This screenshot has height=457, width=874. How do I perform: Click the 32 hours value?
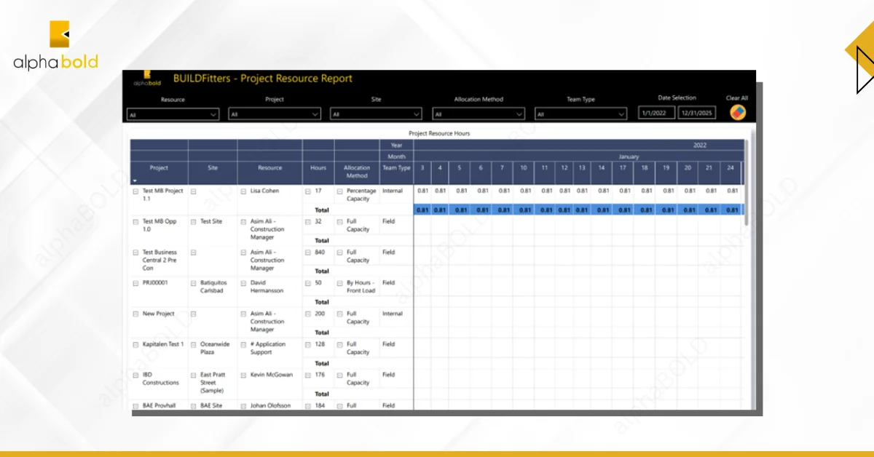318,221
